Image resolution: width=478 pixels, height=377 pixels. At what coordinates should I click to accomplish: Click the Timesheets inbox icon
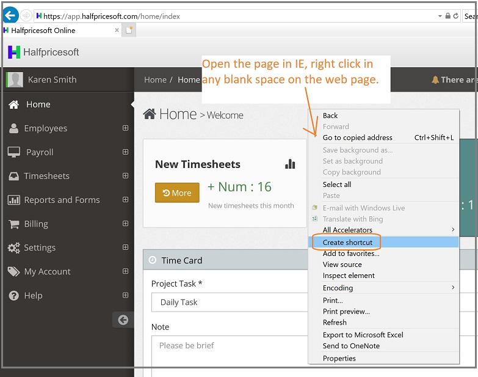[13, 177]
